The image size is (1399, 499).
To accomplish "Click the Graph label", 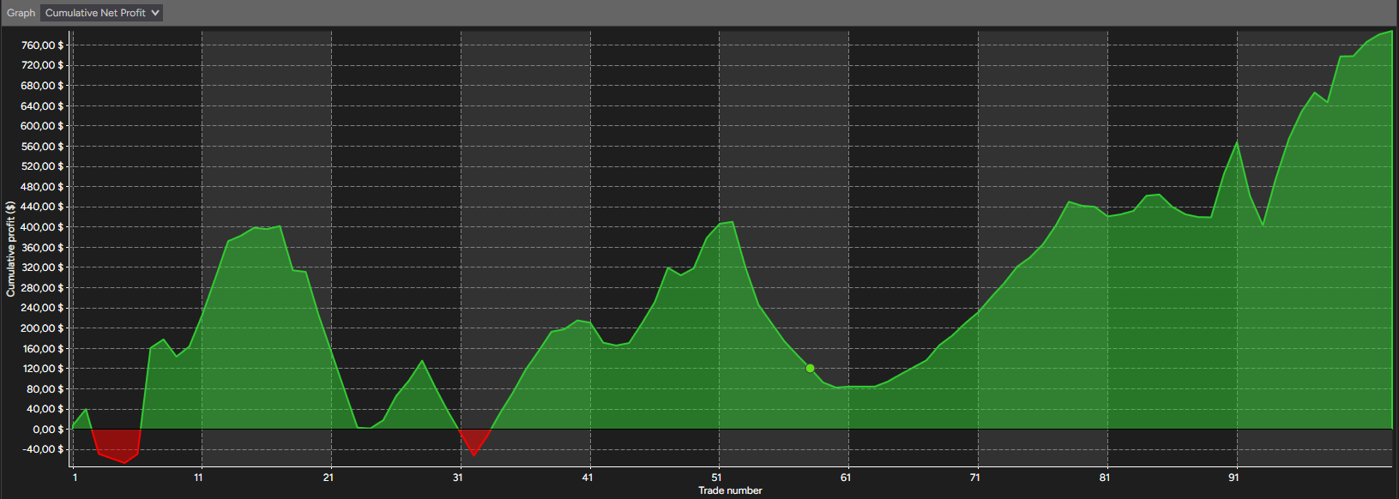I will point(21,13).
